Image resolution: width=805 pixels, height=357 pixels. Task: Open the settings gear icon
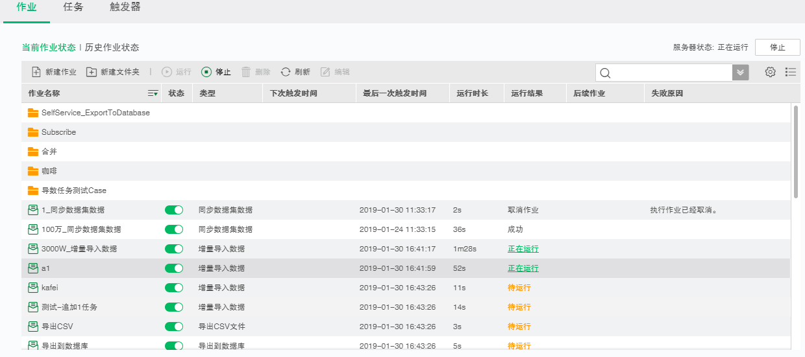coord(770,72)
